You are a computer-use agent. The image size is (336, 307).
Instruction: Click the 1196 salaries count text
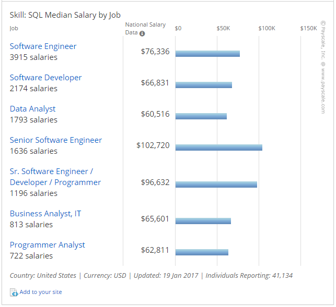(x=33, y=193)
